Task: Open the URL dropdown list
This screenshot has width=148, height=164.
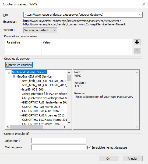Action: coord(140,15)
